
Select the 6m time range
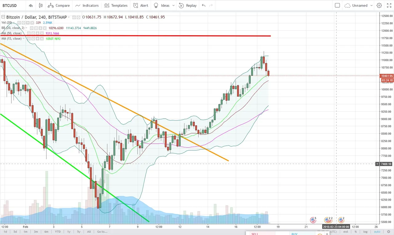46,232
